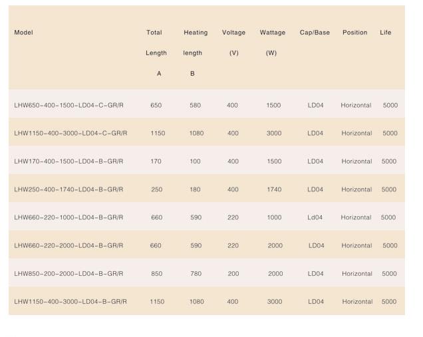Click total length value 250
Viewport: 423px width, 337px height.
(x=157, y=189)
